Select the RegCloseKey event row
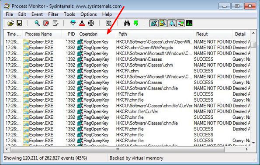Image resolution: width=260 pixels, height=165 pixels. [127, 135]
